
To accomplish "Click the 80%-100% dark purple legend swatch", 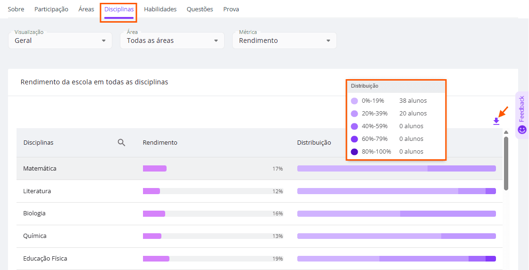I will [x=354, y=152].
